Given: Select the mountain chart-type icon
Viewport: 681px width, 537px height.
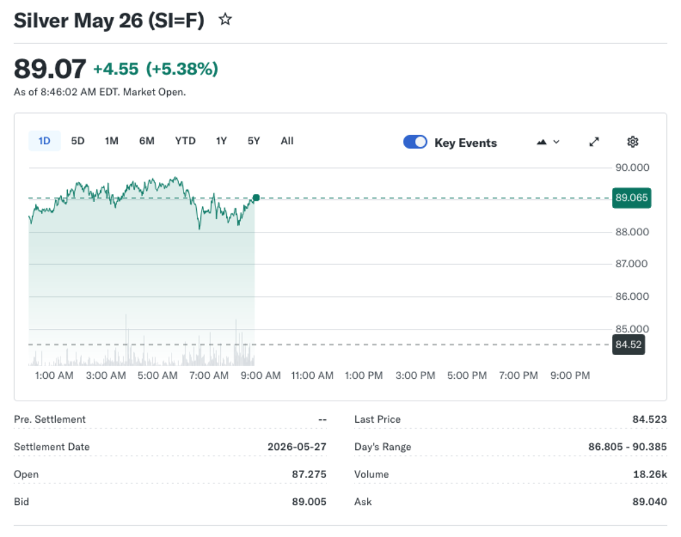Looking at the screenshot, I should click(542, 142).
